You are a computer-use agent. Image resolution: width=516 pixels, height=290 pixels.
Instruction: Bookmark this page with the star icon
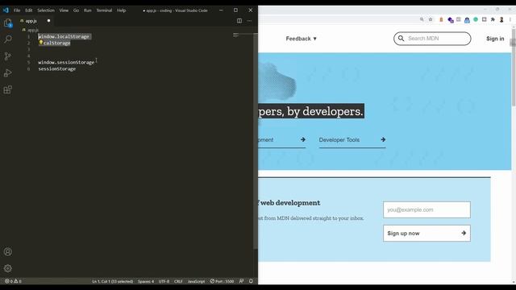[431, 19]
